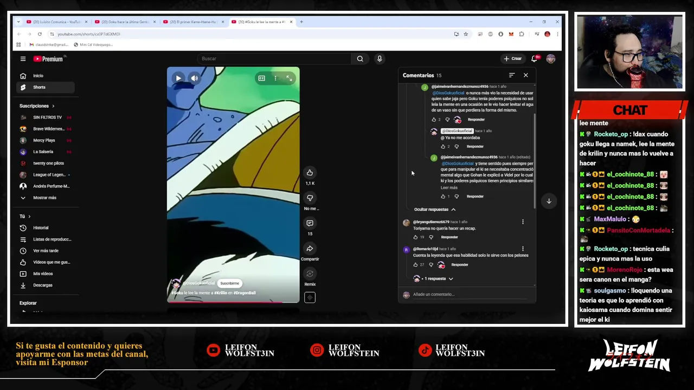
Task: Open the YouTube hamburger guide menu
Action: (23, 58)
